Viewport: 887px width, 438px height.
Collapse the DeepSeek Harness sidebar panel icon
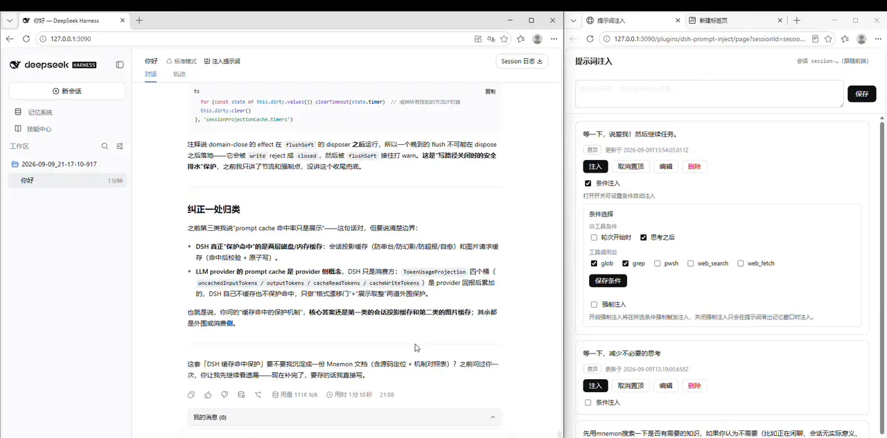(120, 64)
